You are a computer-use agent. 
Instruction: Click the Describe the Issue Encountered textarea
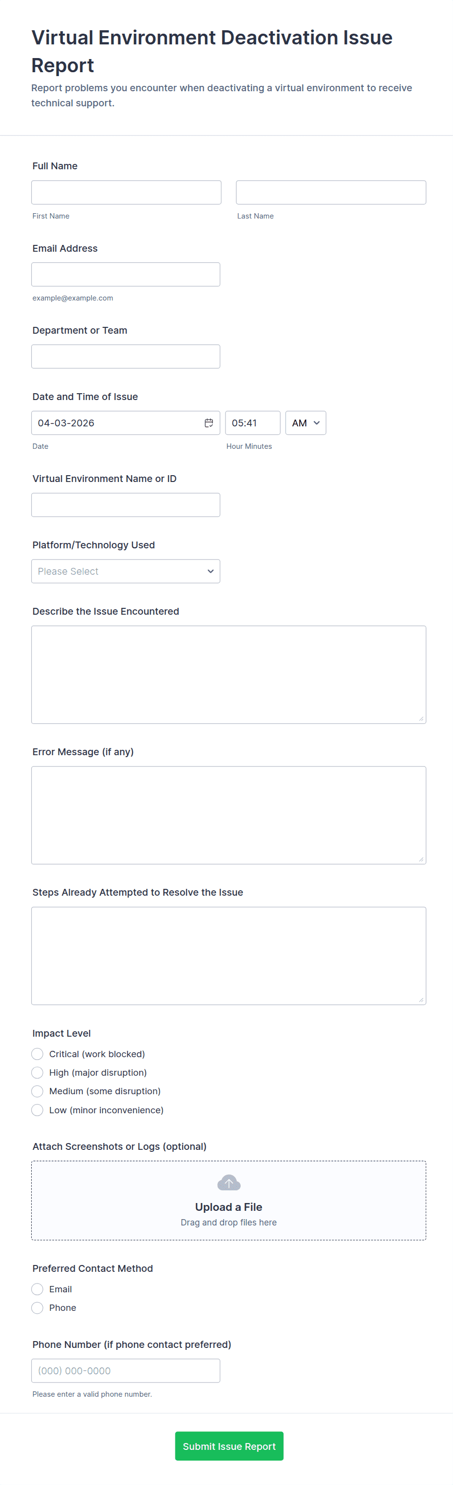tap(228, 675)
